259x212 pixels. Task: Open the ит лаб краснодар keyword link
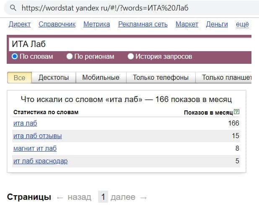pos(41,161)
